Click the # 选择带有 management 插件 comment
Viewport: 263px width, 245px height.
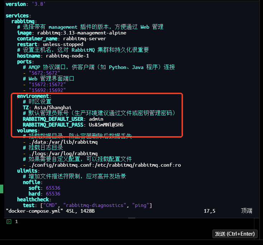[90, 27]
